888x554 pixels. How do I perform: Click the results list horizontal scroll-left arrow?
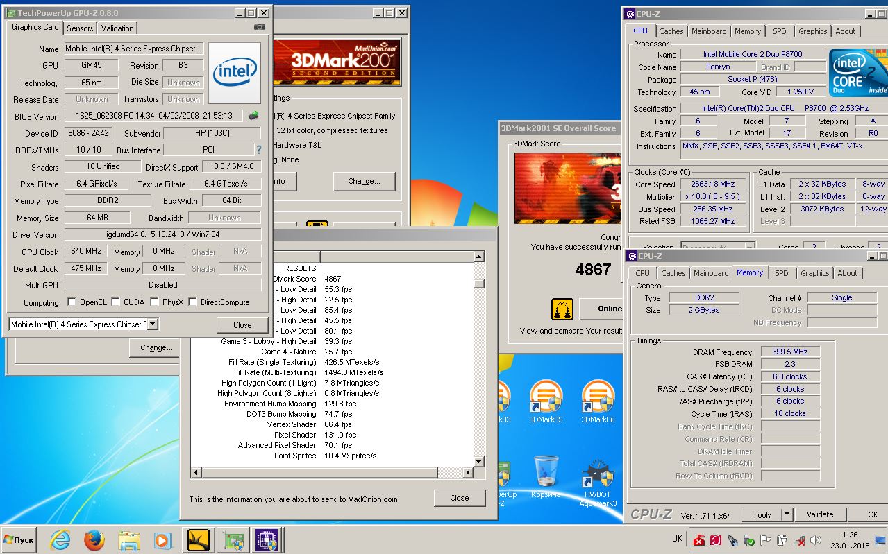point(196,472)
